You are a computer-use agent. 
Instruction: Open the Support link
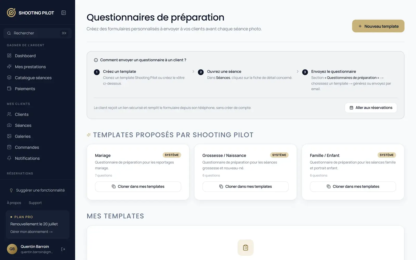(35, 203)
